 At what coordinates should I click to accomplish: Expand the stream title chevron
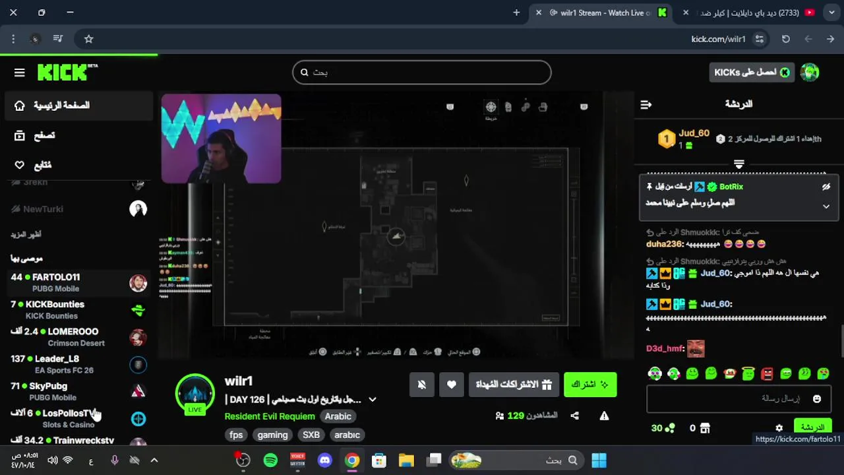pos(372,400)
